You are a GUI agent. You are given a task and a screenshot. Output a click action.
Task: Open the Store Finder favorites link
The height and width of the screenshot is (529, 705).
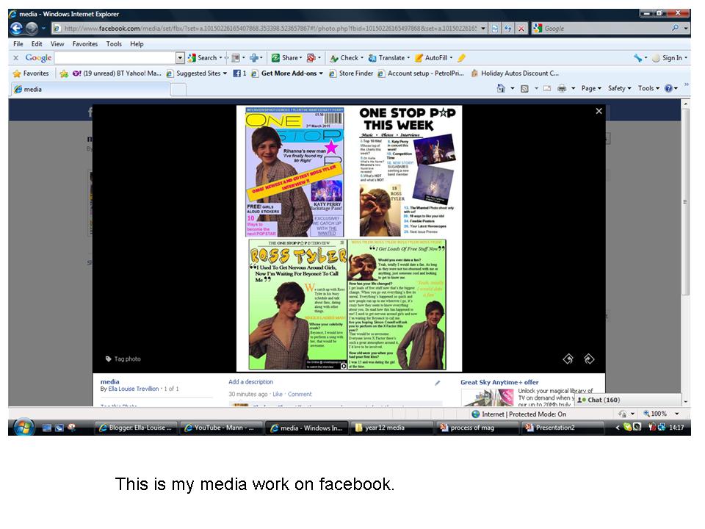click(351, 73)
